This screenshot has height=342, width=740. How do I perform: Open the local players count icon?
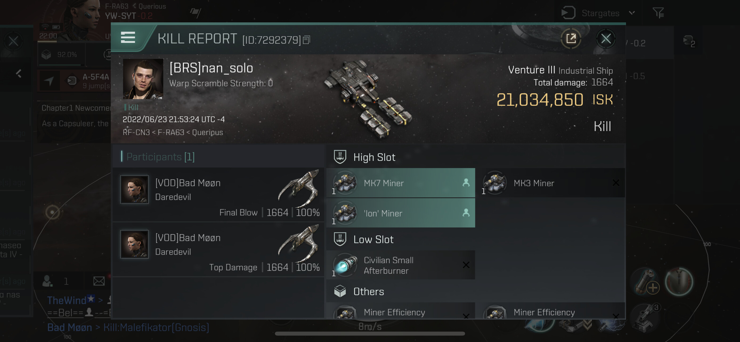point(47,281)
